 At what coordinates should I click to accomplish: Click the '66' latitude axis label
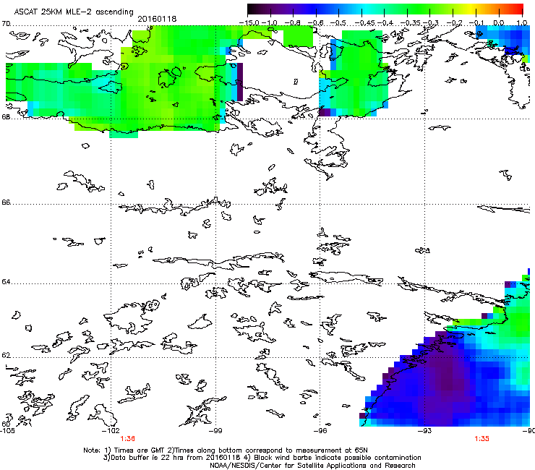(6, 202)
